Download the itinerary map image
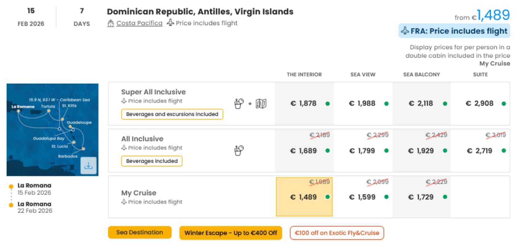Image resolution: width=518 pixels, height=247 pixels. (88, 166)
